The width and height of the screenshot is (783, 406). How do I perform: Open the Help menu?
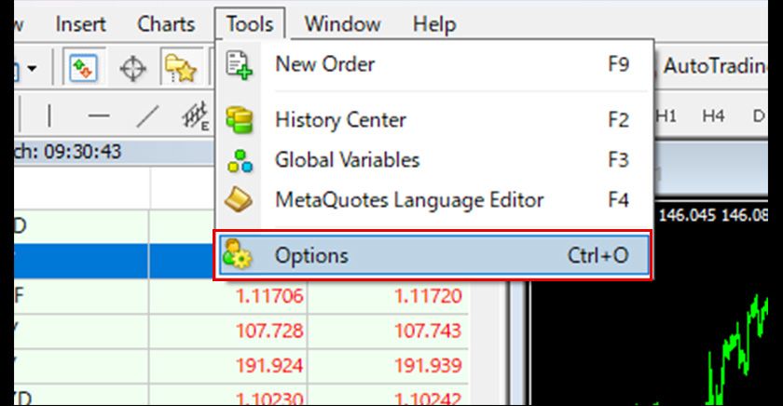434,24
